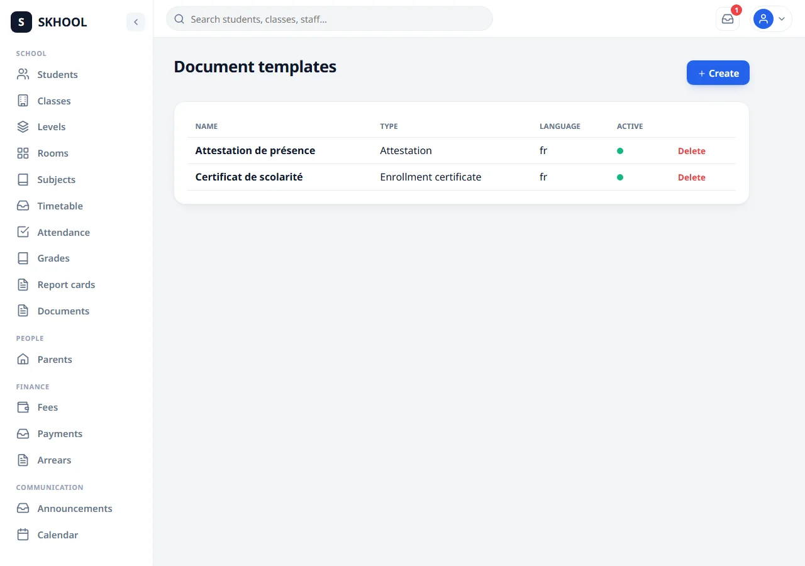Open the Subjects section
The image size is (805, 566).
[57, 179]
